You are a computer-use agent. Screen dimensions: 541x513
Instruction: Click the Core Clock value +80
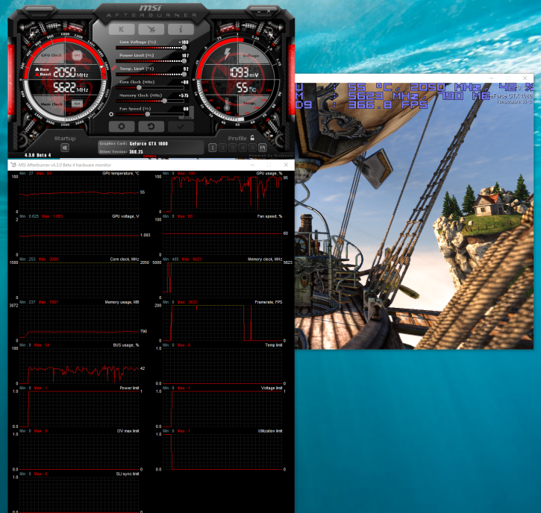pos(184,82)
